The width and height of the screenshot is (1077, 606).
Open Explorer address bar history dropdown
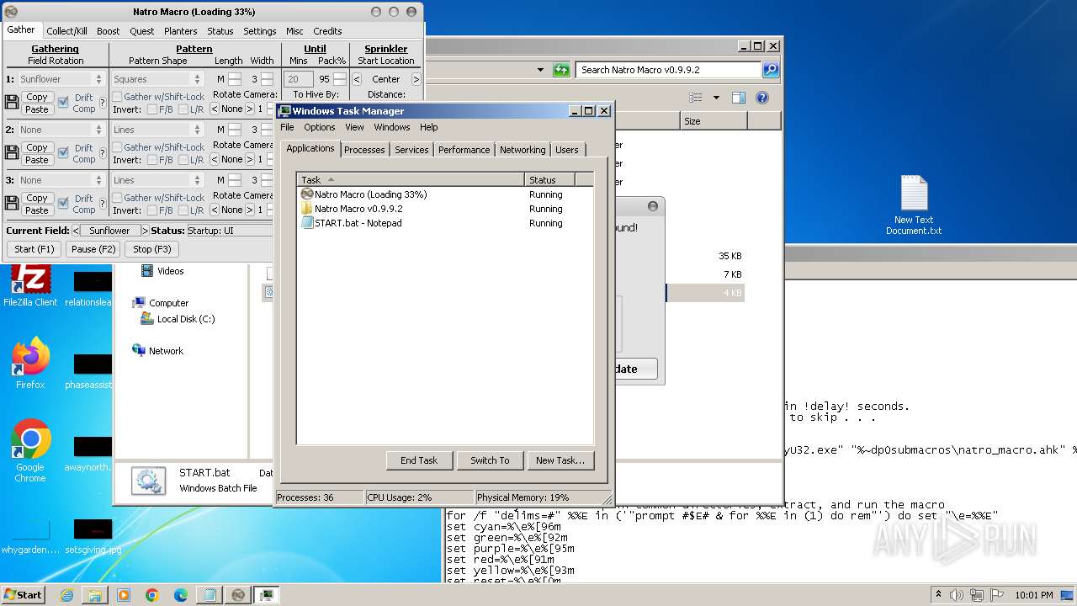[x=540, y=71]
